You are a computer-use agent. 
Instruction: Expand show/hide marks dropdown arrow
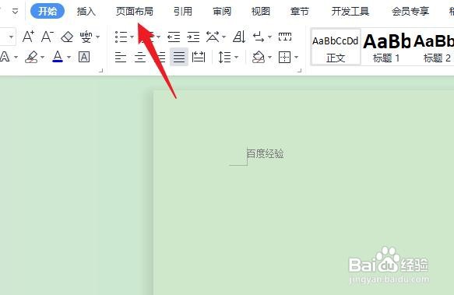[x=270, y=37]
